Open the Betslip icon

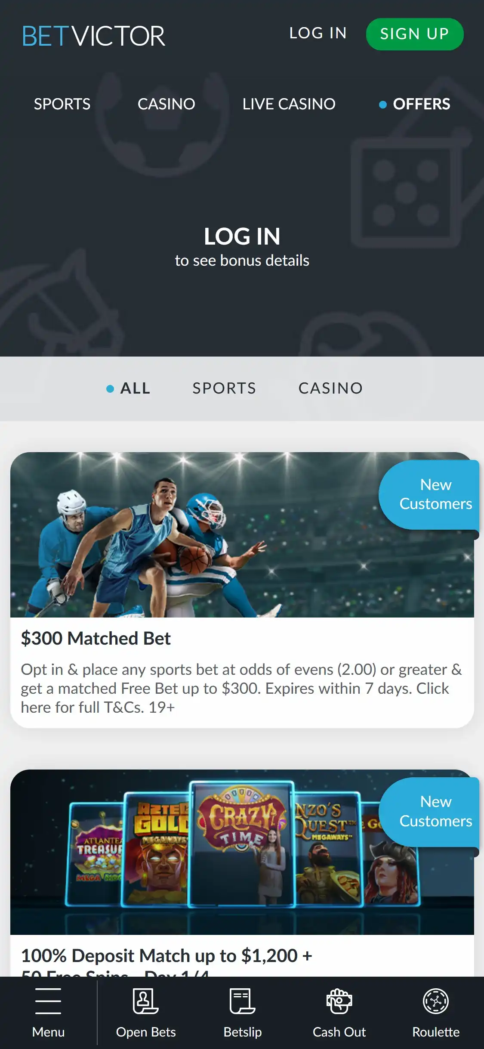242,1001
